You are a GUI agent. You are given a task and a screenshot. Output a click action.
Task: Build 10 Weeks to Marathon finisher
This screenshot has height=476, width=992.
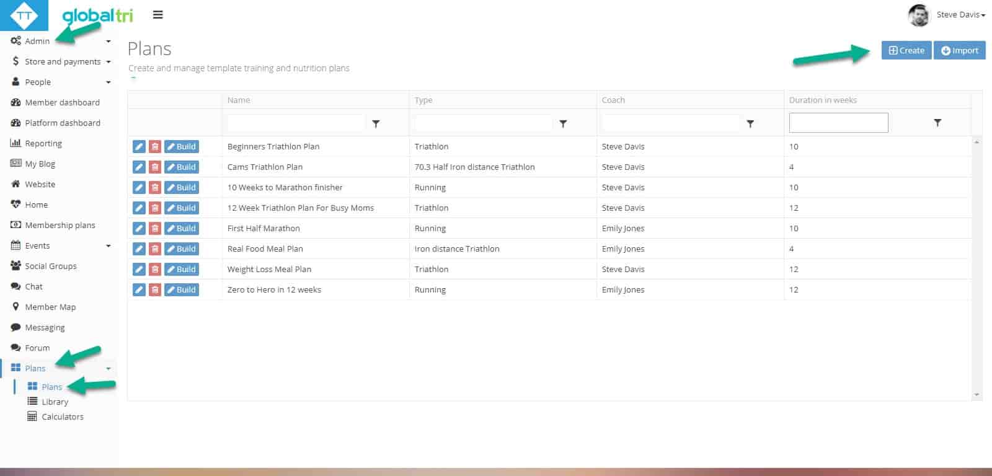click(182, 187)
